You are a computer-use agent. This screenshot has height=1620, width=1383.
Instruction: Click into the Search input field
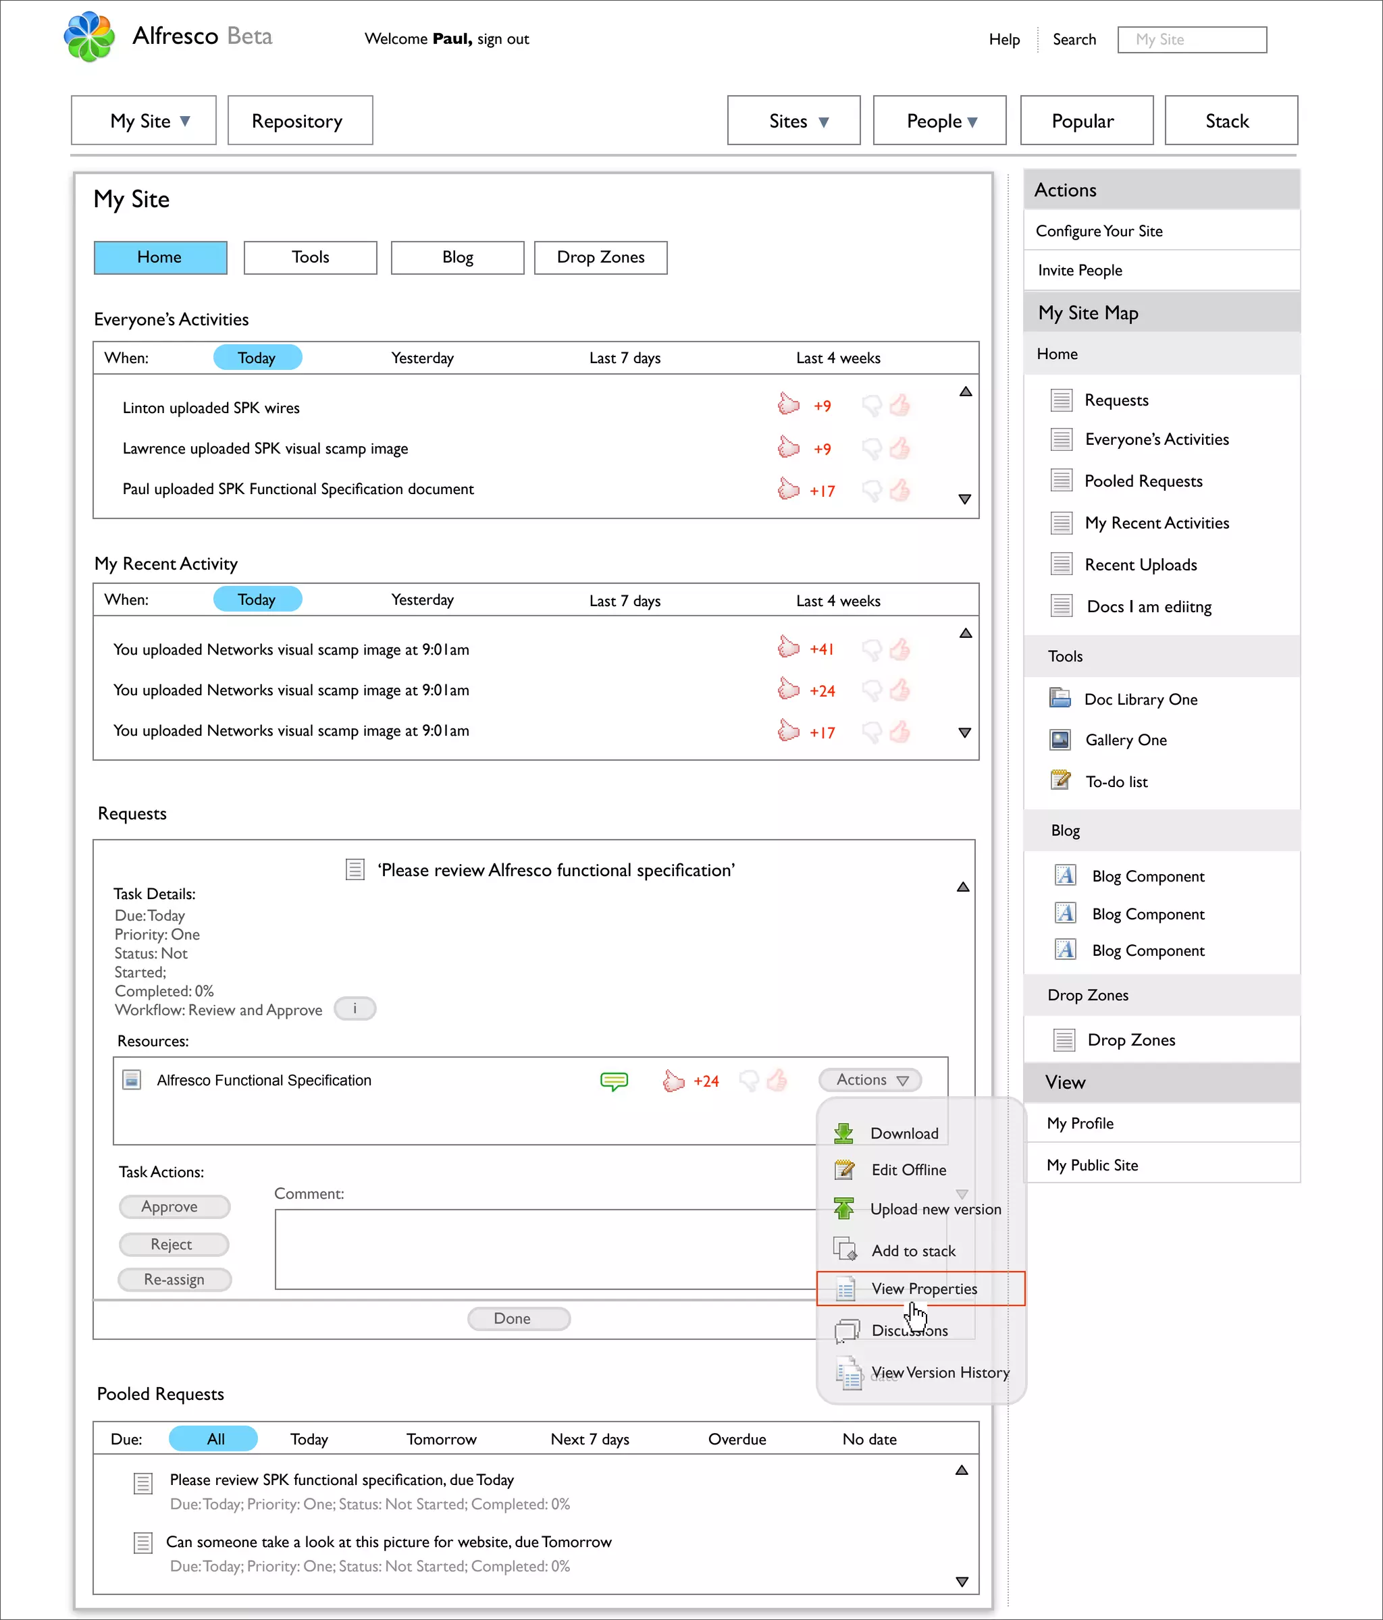(x=1192, y=40)
